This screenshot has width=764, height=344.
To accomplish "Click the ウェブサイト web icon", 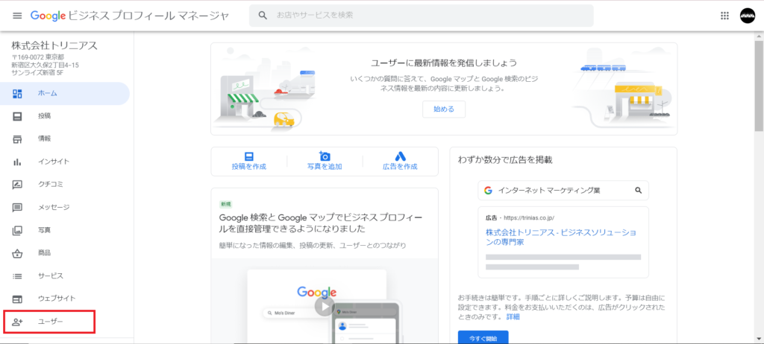I will pyautogui.click(x=17, y=299).
